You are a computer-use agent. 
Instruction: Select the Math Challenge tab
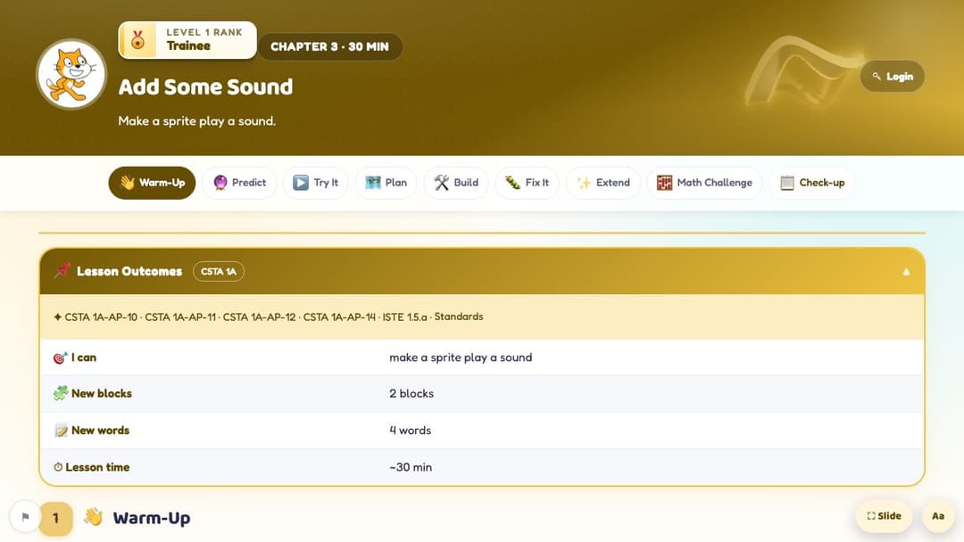click(x=704, y=183)
